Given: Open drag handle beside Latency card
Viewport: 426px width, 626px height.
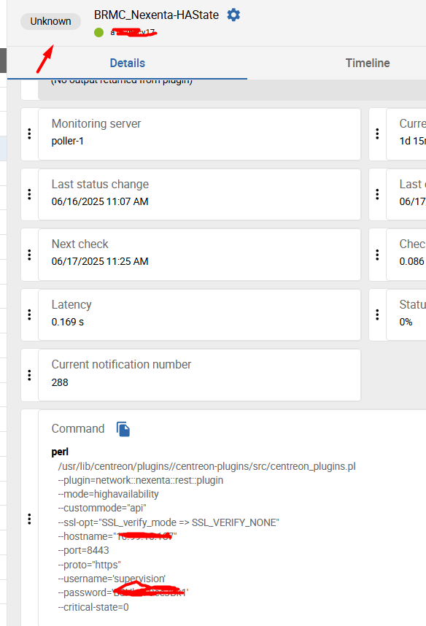Looking at the screenshot, I should [x=29, y=315].
